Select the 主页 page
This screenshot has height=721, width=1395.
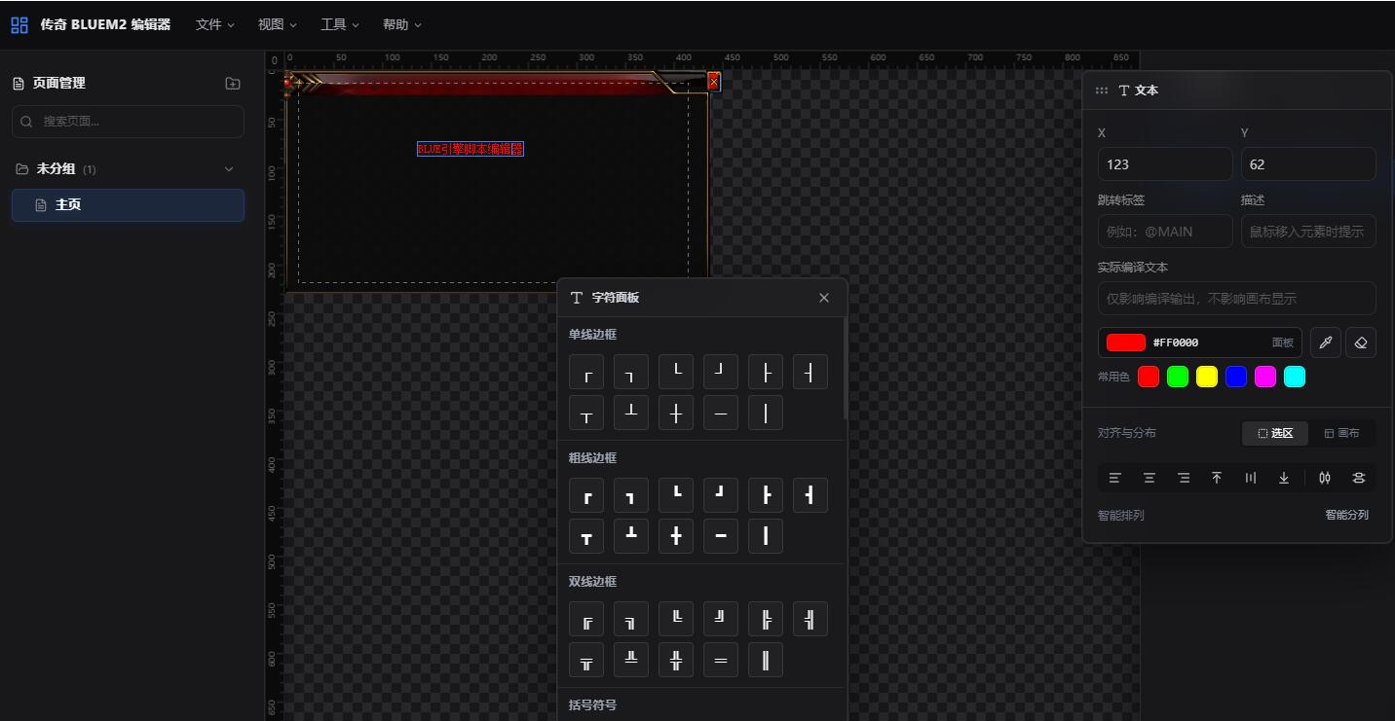point(128,205)
